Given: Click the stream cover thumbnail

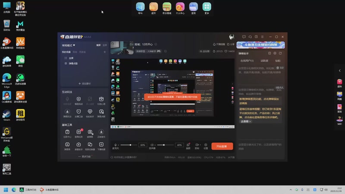Looking at the screenshot, I should pyautogui.click(x=122, y=48).
